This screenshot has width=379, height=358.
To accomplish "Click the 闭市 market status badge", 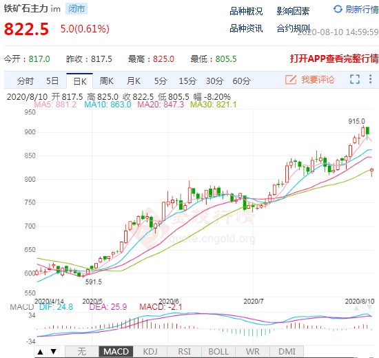I will [76, 9].
